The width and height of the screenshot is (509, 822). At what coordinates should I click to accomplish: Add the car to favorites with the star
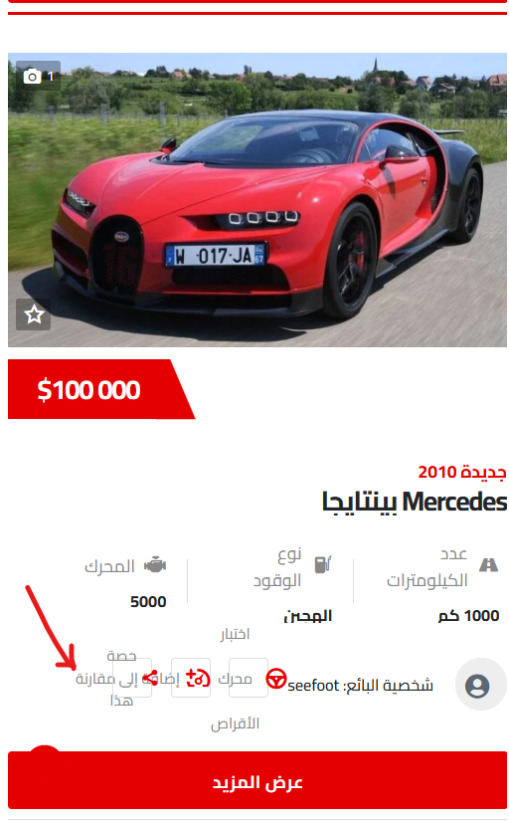click(34, 314)
